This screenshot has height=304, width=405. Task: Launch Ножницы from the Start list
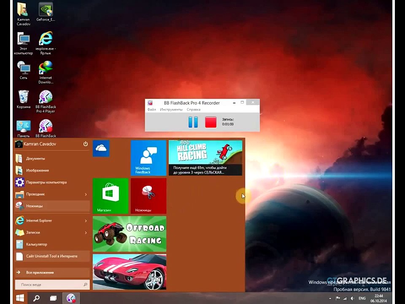(x=52, y=206)
